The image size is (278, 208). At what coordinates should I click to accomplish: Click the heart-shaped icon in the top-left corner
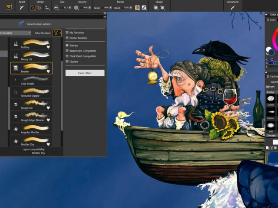[x=9, y=6]
